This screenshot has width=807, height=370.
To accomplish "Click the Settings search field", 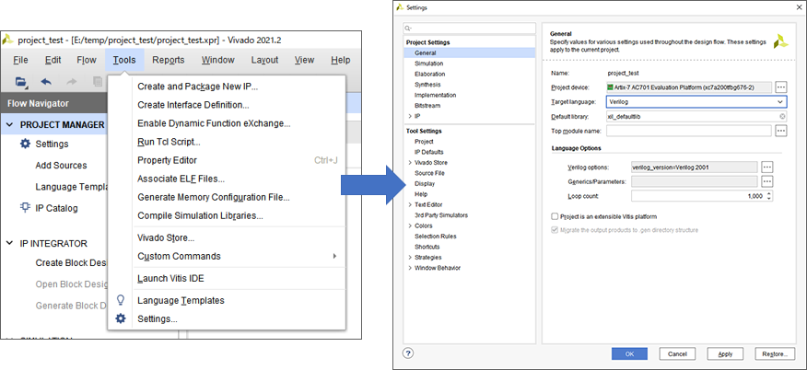I will (x=470, y=29).
